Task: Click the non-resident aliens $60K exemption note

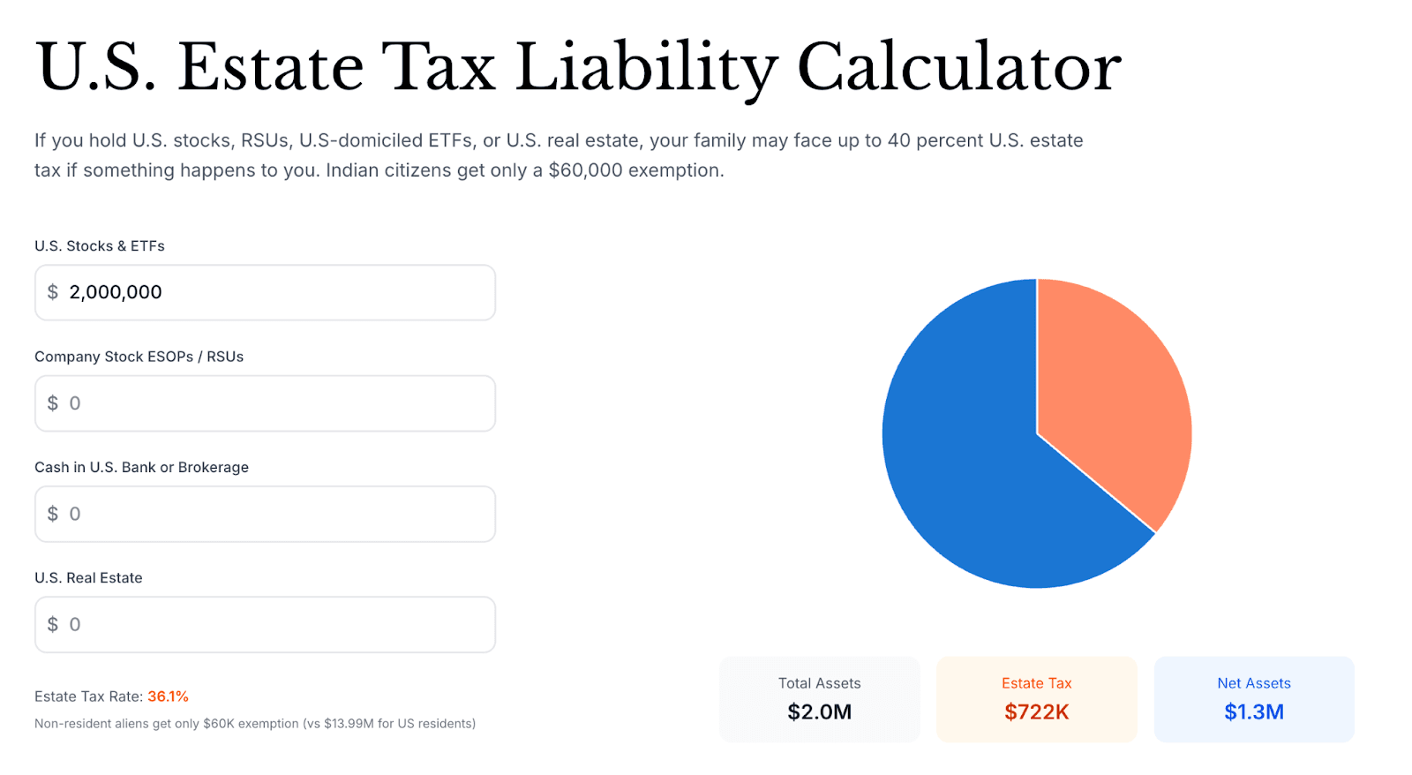Action: point(255,724)
